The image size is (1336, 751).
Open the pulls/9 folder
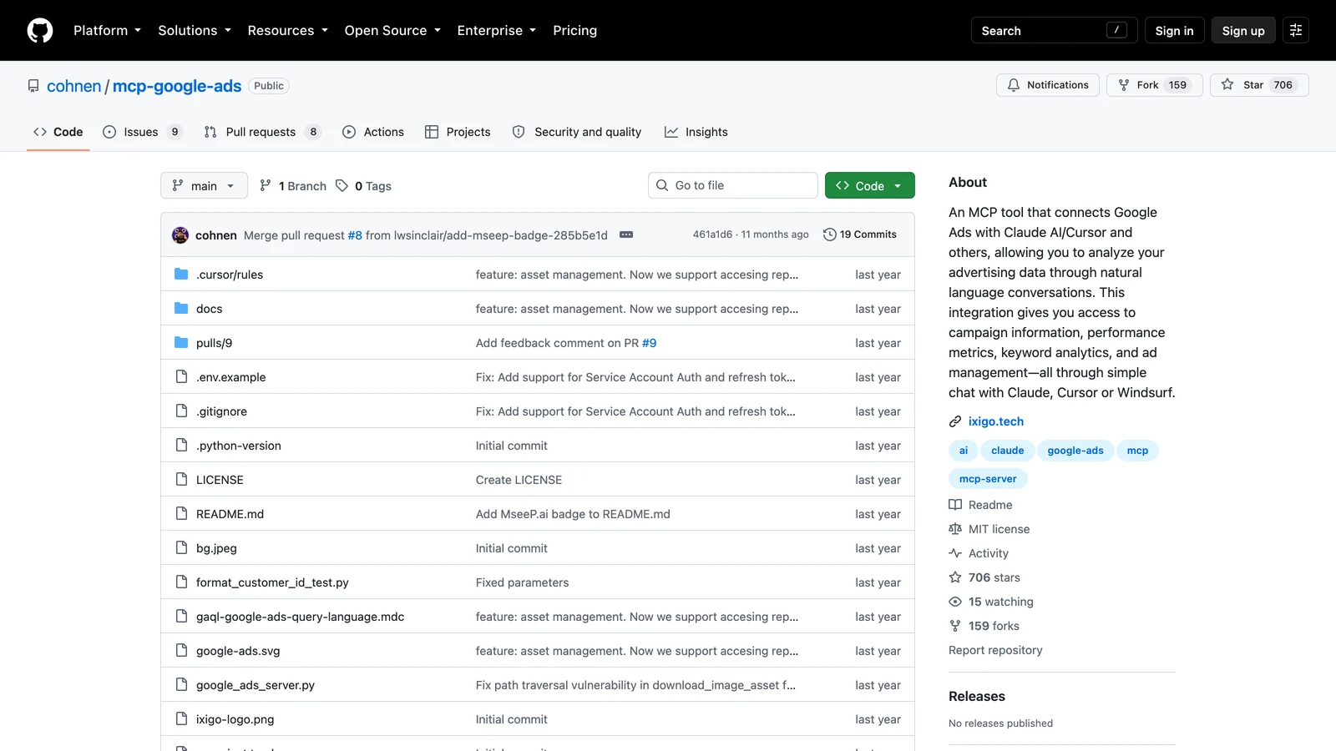[214, 343]
